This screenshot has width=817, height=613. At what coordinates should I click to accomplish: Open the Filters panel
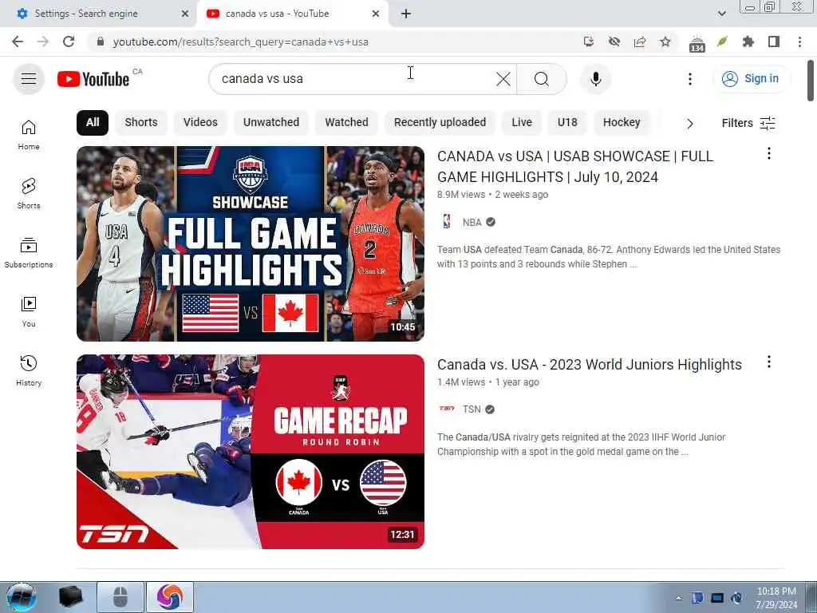[x=748, y=123]
